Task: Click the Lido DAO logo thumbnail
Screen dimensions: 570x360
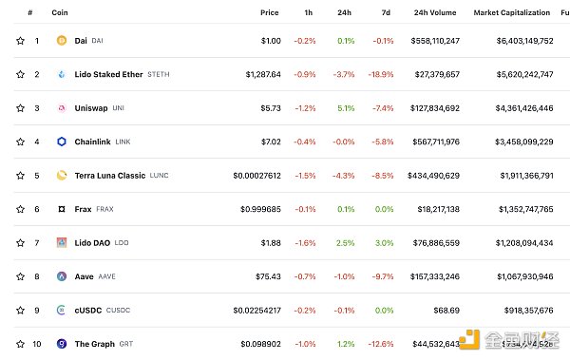Action: click(x=62, y=242)
